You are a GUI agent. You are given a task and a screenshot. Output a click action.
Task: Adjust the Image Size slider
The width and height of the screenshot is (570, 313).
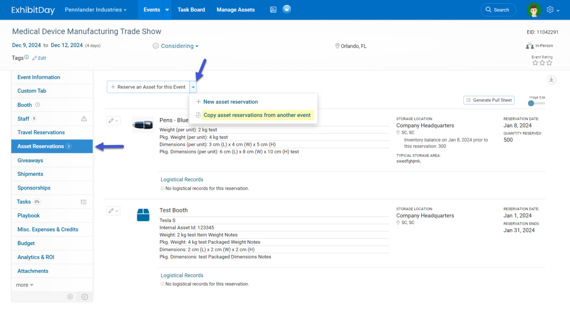[x=532, y=103]
